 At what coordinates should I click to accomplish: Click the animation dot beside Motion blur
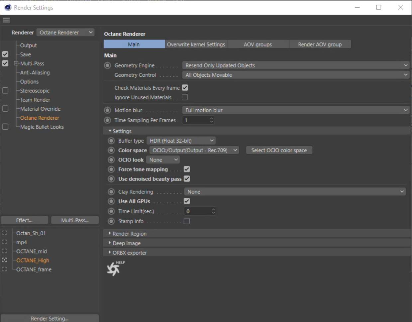point(107,110)
